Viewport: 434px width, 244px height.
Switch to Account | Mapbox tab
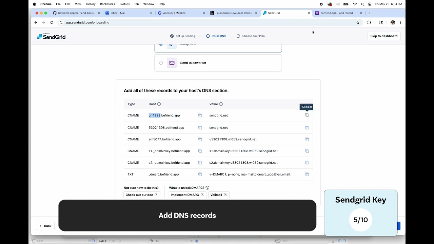point(181,13)
